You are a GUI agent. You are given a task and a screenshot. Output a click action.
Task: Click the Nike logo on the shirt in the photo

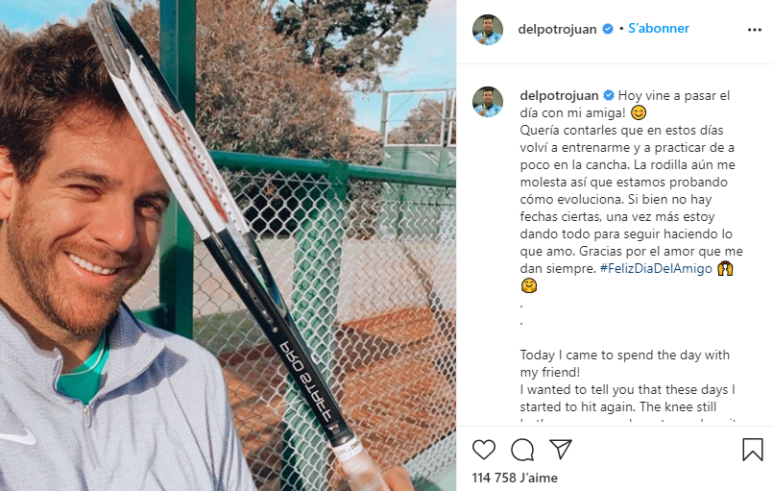[x=17, y=437]
